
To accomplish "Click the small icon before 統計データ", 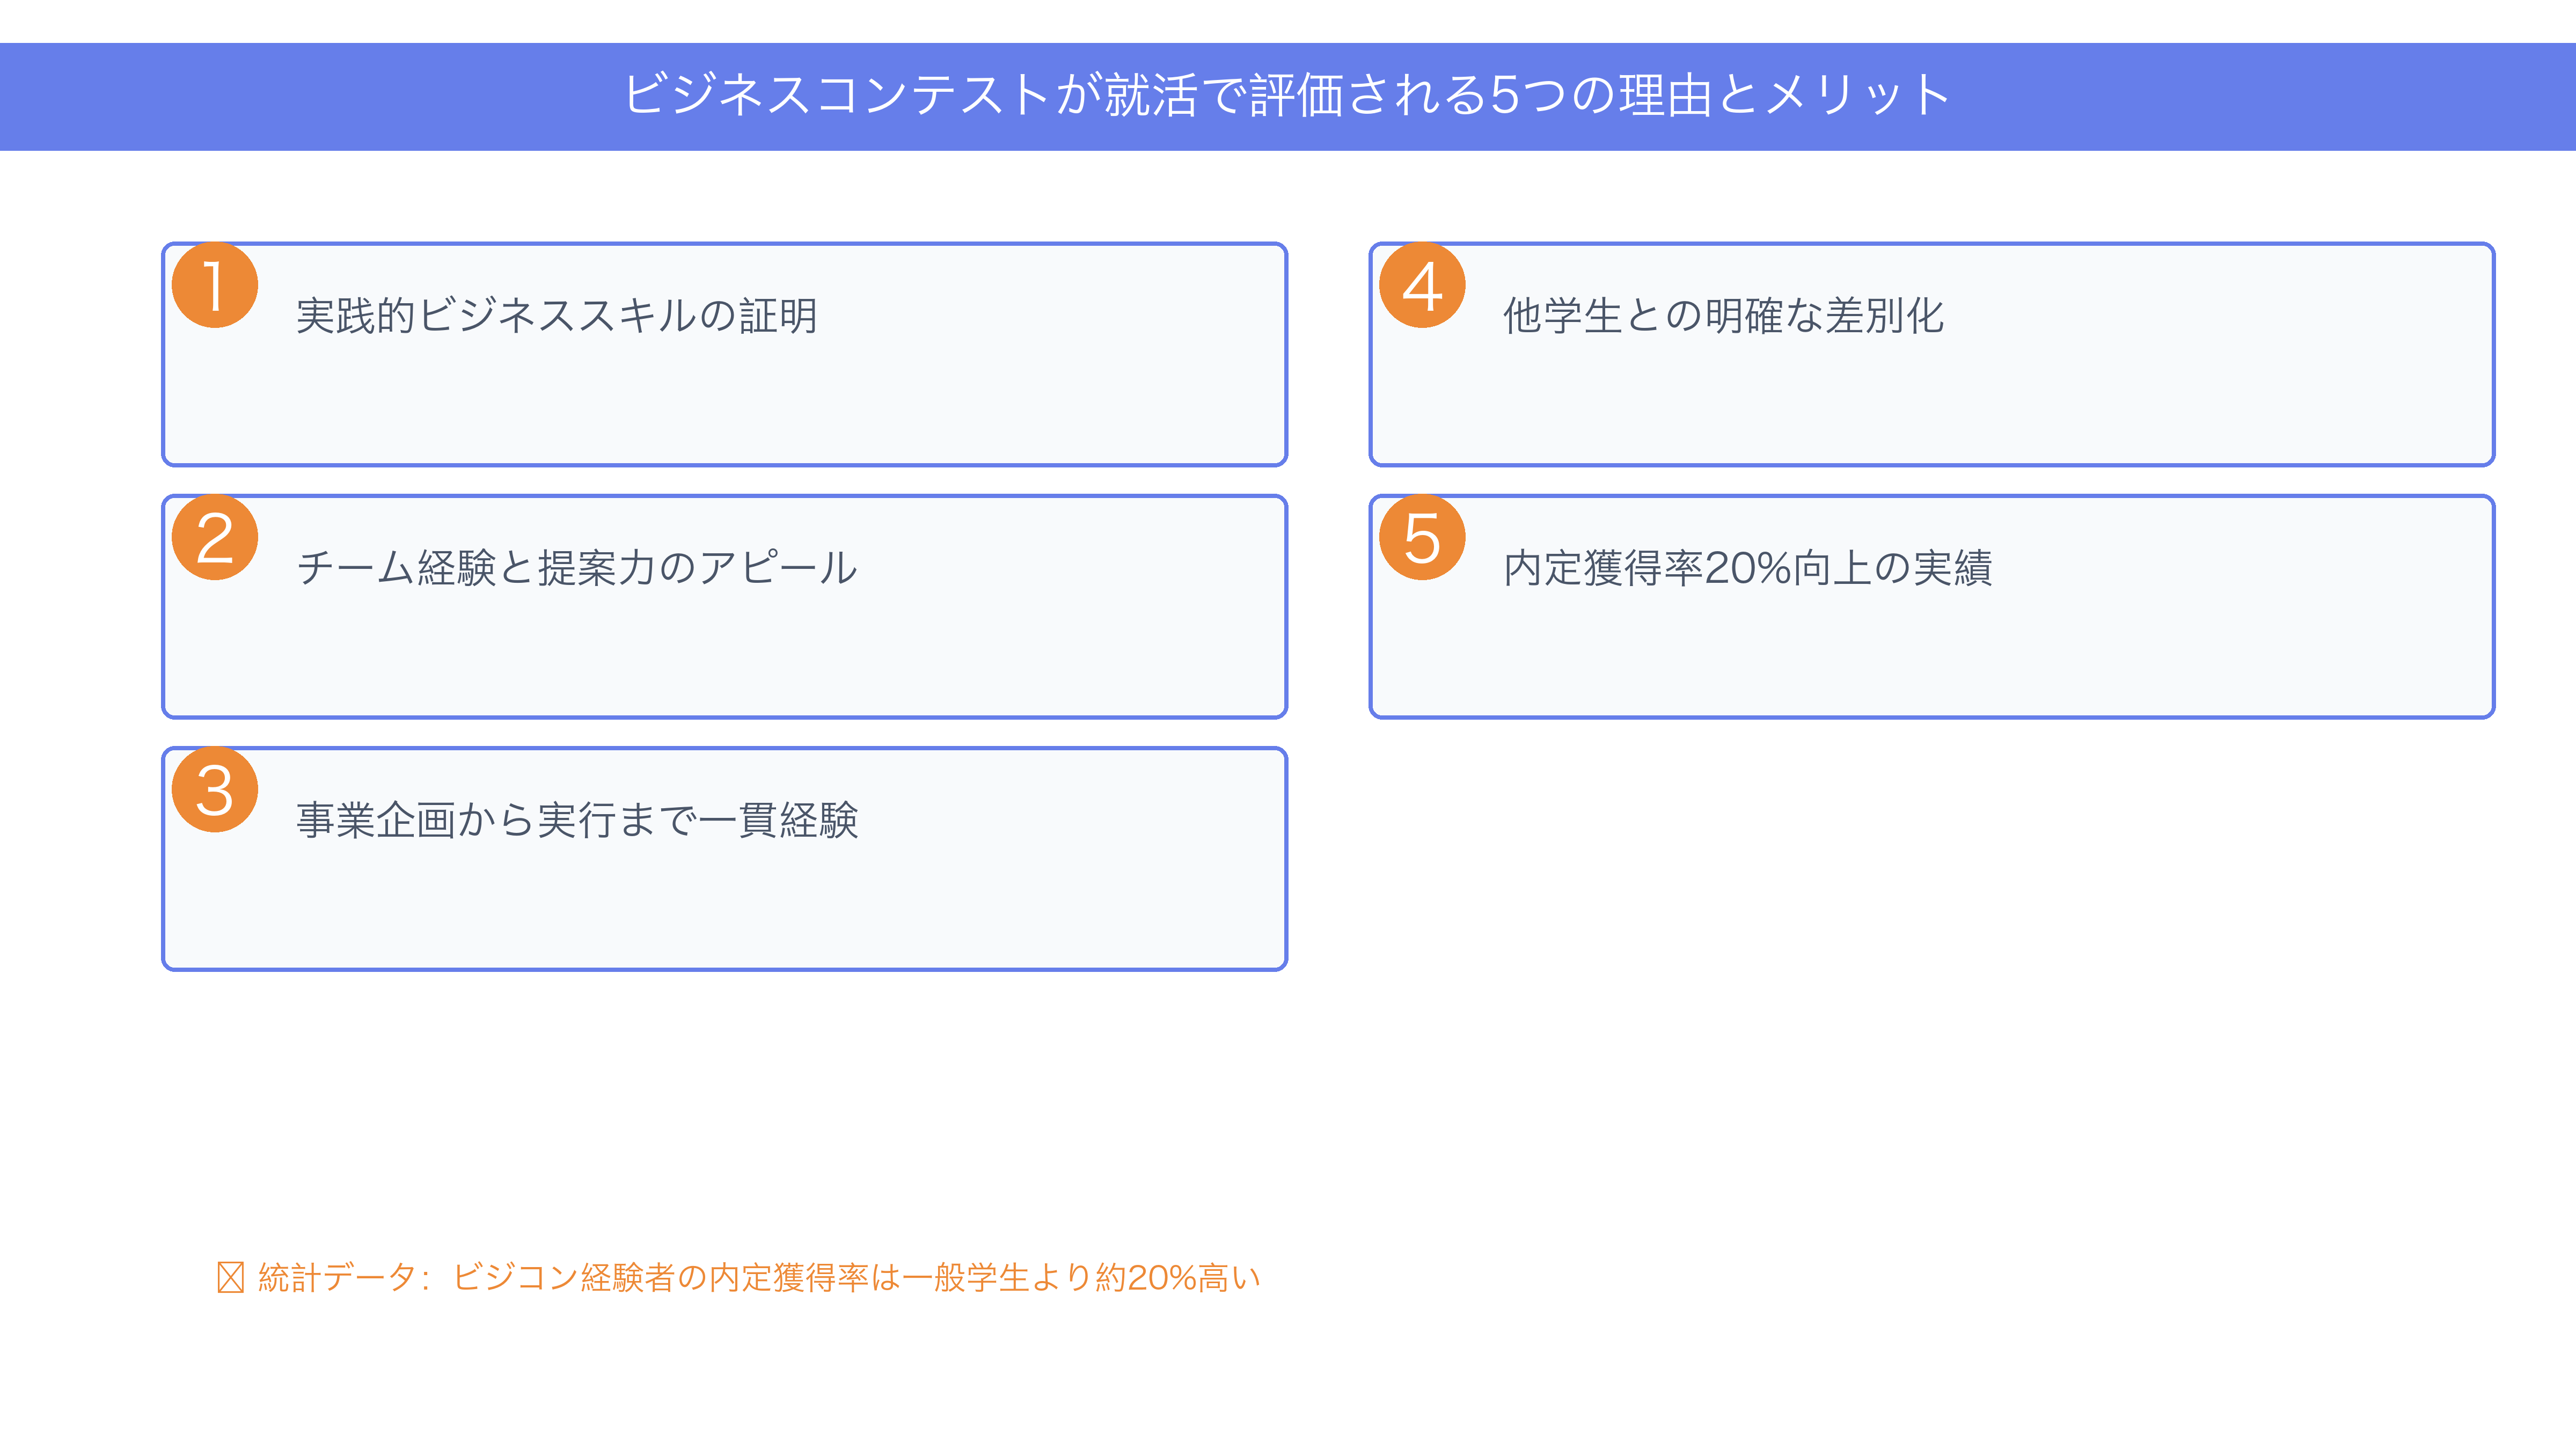I will tap(230, 1277).
